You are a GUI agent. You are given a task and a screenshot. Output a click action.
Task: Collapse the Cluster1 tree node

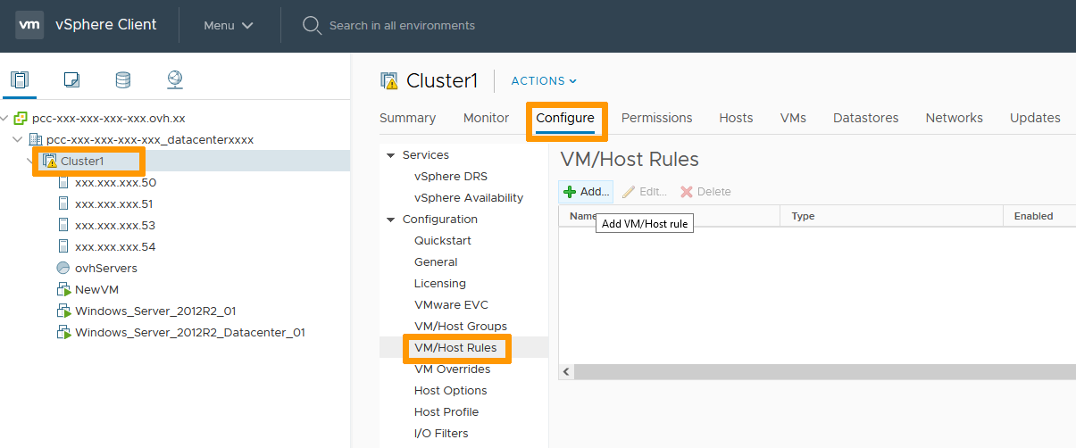tap(32, 161)
